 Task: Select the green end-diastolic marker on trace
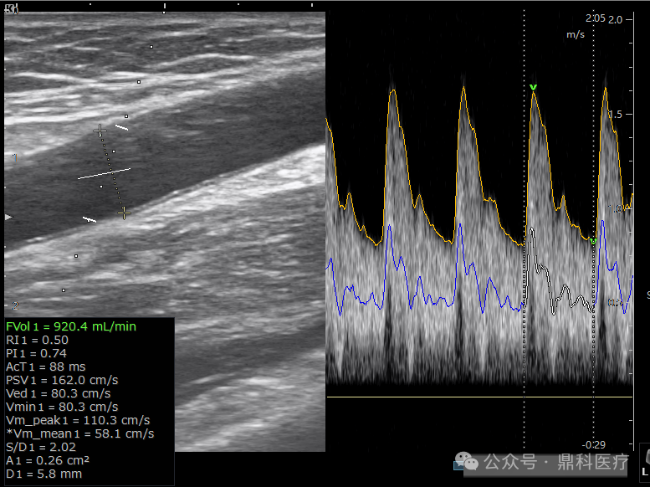tap(593, 241)
